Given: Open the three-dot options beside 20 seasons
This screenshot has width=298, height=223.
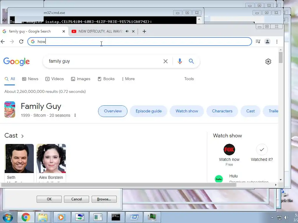Looking at the screenshot, I should [75, 115].
